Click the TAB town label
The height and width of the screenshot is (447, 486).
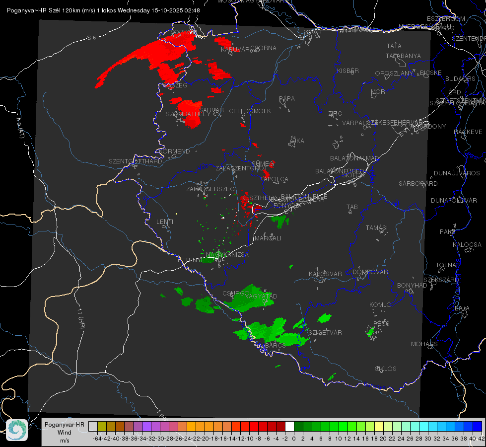coord(352,207)
